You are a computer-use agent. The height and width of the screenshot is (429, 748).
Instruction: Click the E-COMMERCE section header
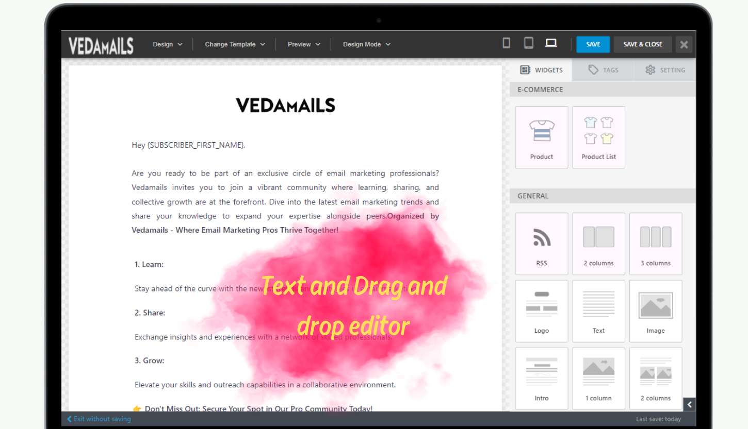[603, 90]
